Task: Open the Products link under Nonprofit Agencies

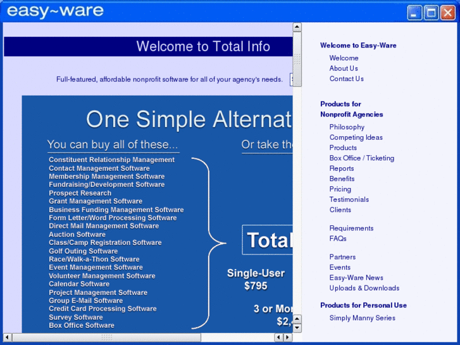Action: point(343,147)
